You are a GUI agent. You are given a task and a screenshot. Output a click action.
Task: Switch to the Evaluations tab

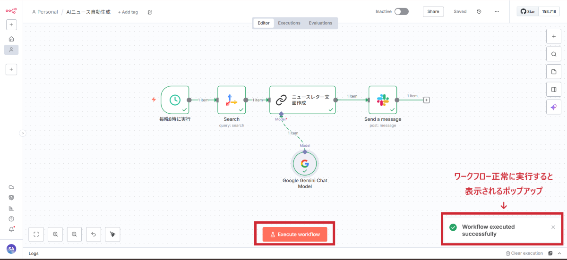tap(320, 23)
